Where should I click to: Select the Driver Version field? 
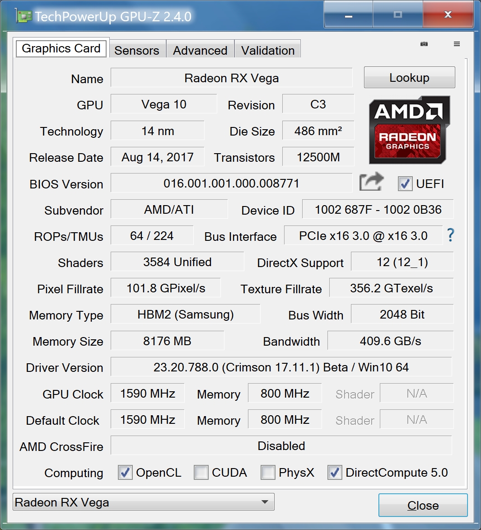[281, 367]
